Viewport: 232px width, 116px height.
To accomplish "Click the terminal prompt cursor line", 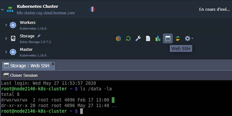I will point(42,111).
